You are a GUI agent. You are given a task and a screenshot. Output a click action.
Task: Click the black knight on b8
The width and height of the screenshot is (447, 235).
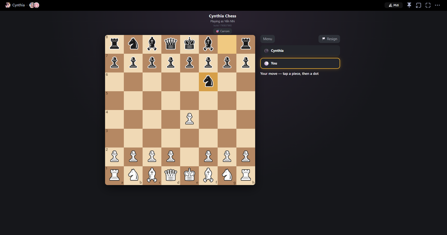pyautogui.click(x=133, y=44)
